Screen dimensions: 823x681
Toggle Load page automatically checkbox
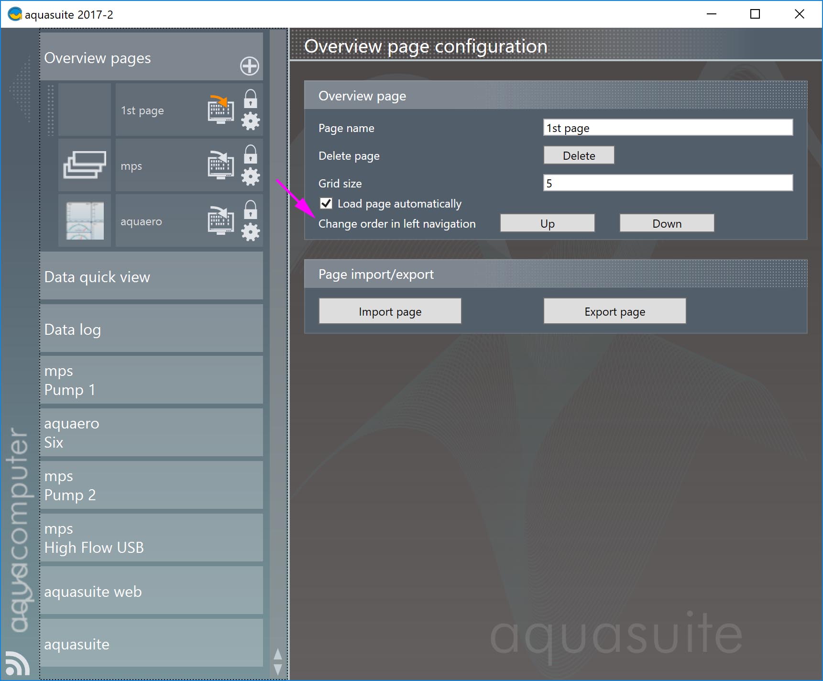tap(326, 203)
